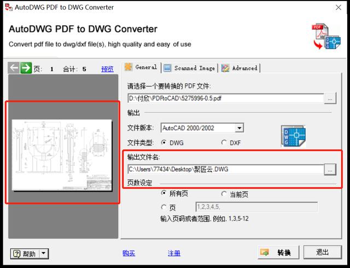Switch to the Scanned Image tab
The image size is (350, 268).
[189, 68]
